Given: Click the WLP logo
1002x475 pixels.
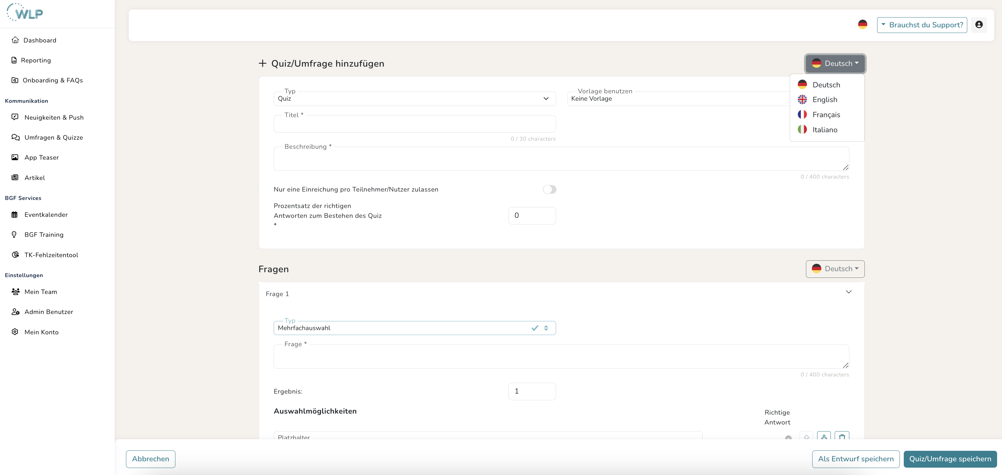Looking at the screenshot, I should [x=25, y=13].
